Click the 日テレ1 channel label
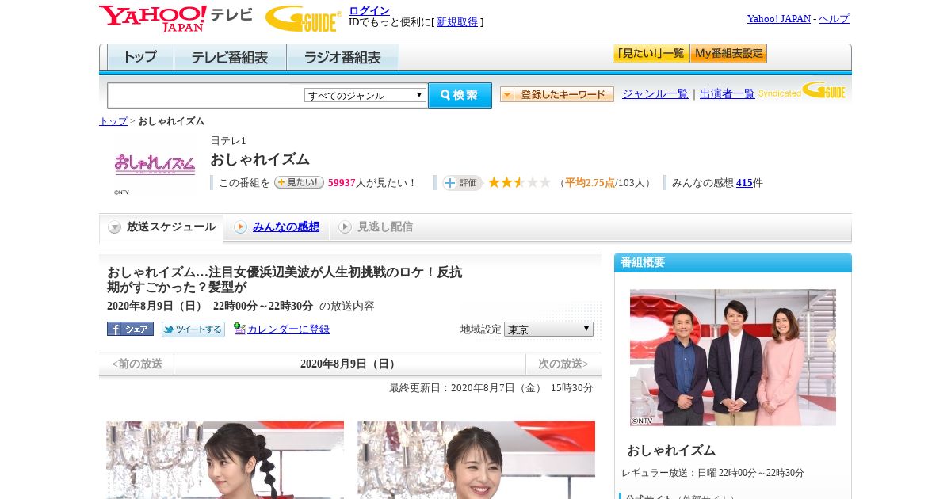 click(228, 141)
